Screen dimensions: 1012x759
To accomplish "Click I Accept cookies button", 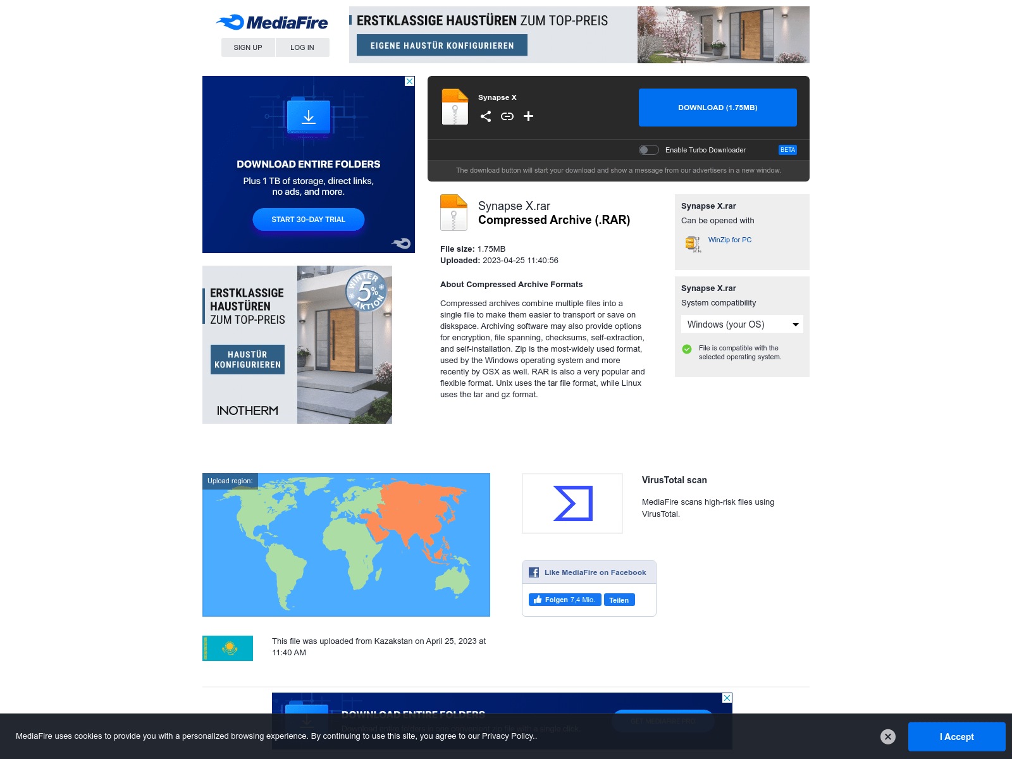I will (957, 737).
